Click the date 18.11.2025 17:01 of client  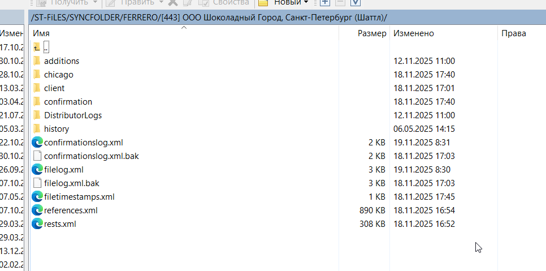pos(424,88)
